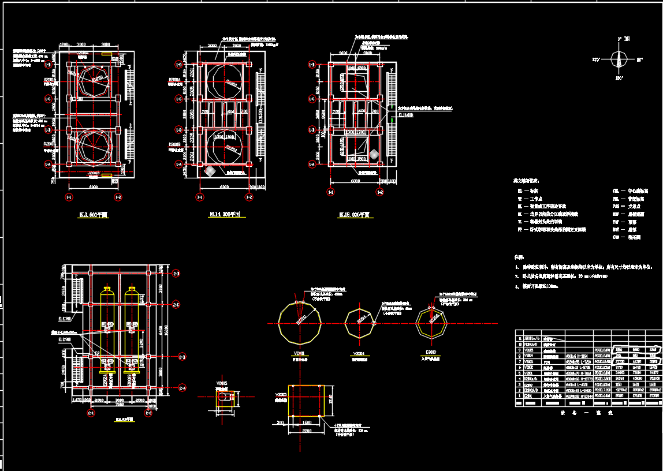Select the right yellow vessel E2001B
Image resolution: width=663 pixels, height=471 pixels.
[x=131, y=329]
